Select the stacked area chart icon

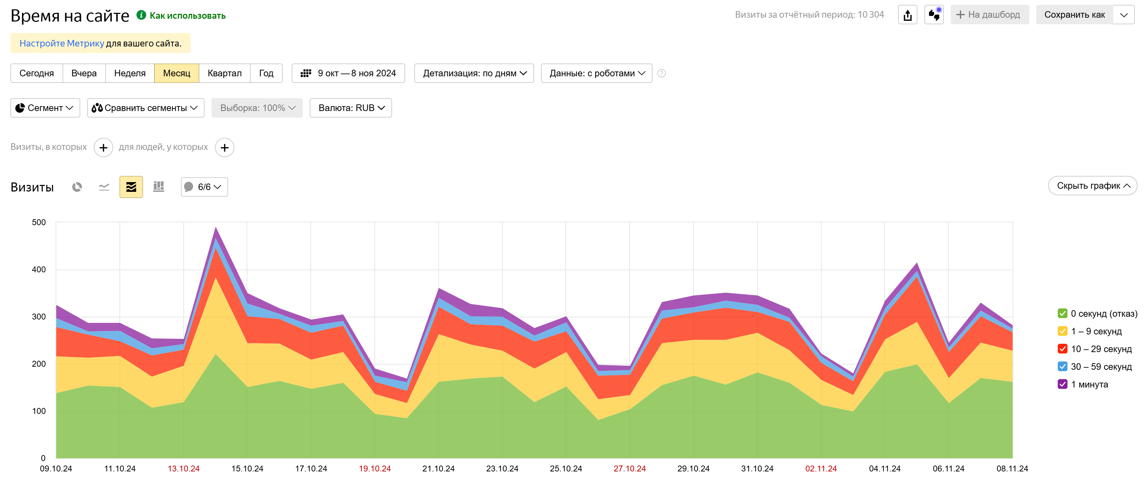pyautogui.click(x=131, y=187)
